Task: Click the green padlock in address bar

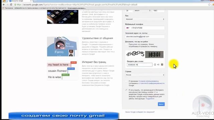Action: tap(15, 5)
